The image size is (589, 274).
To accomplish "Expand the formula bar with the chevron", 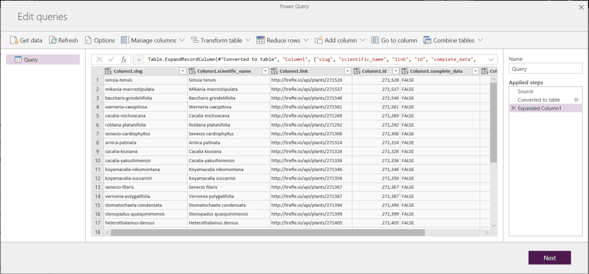I will pyautogui.click(x=491, y=59).
